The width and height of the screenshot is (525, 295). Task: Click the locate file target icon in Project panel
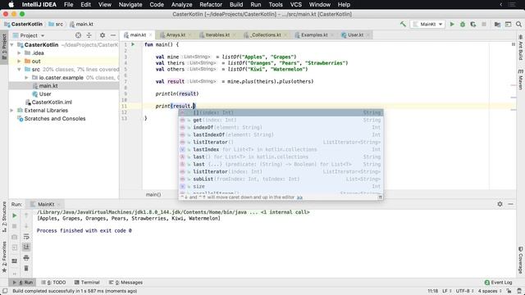tap(78, 35)
